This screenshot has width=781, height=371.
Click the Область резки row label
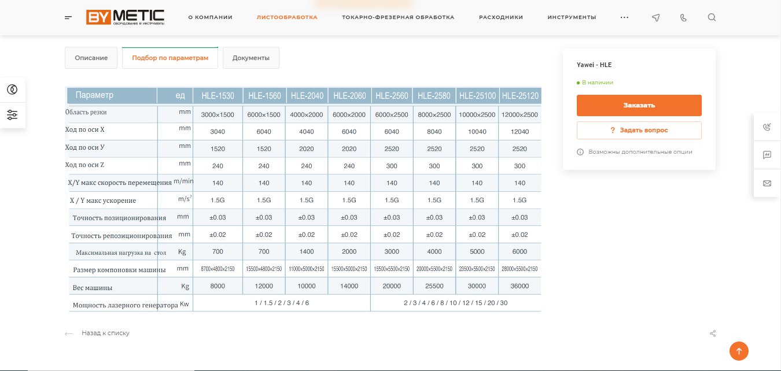click(86, 112)
